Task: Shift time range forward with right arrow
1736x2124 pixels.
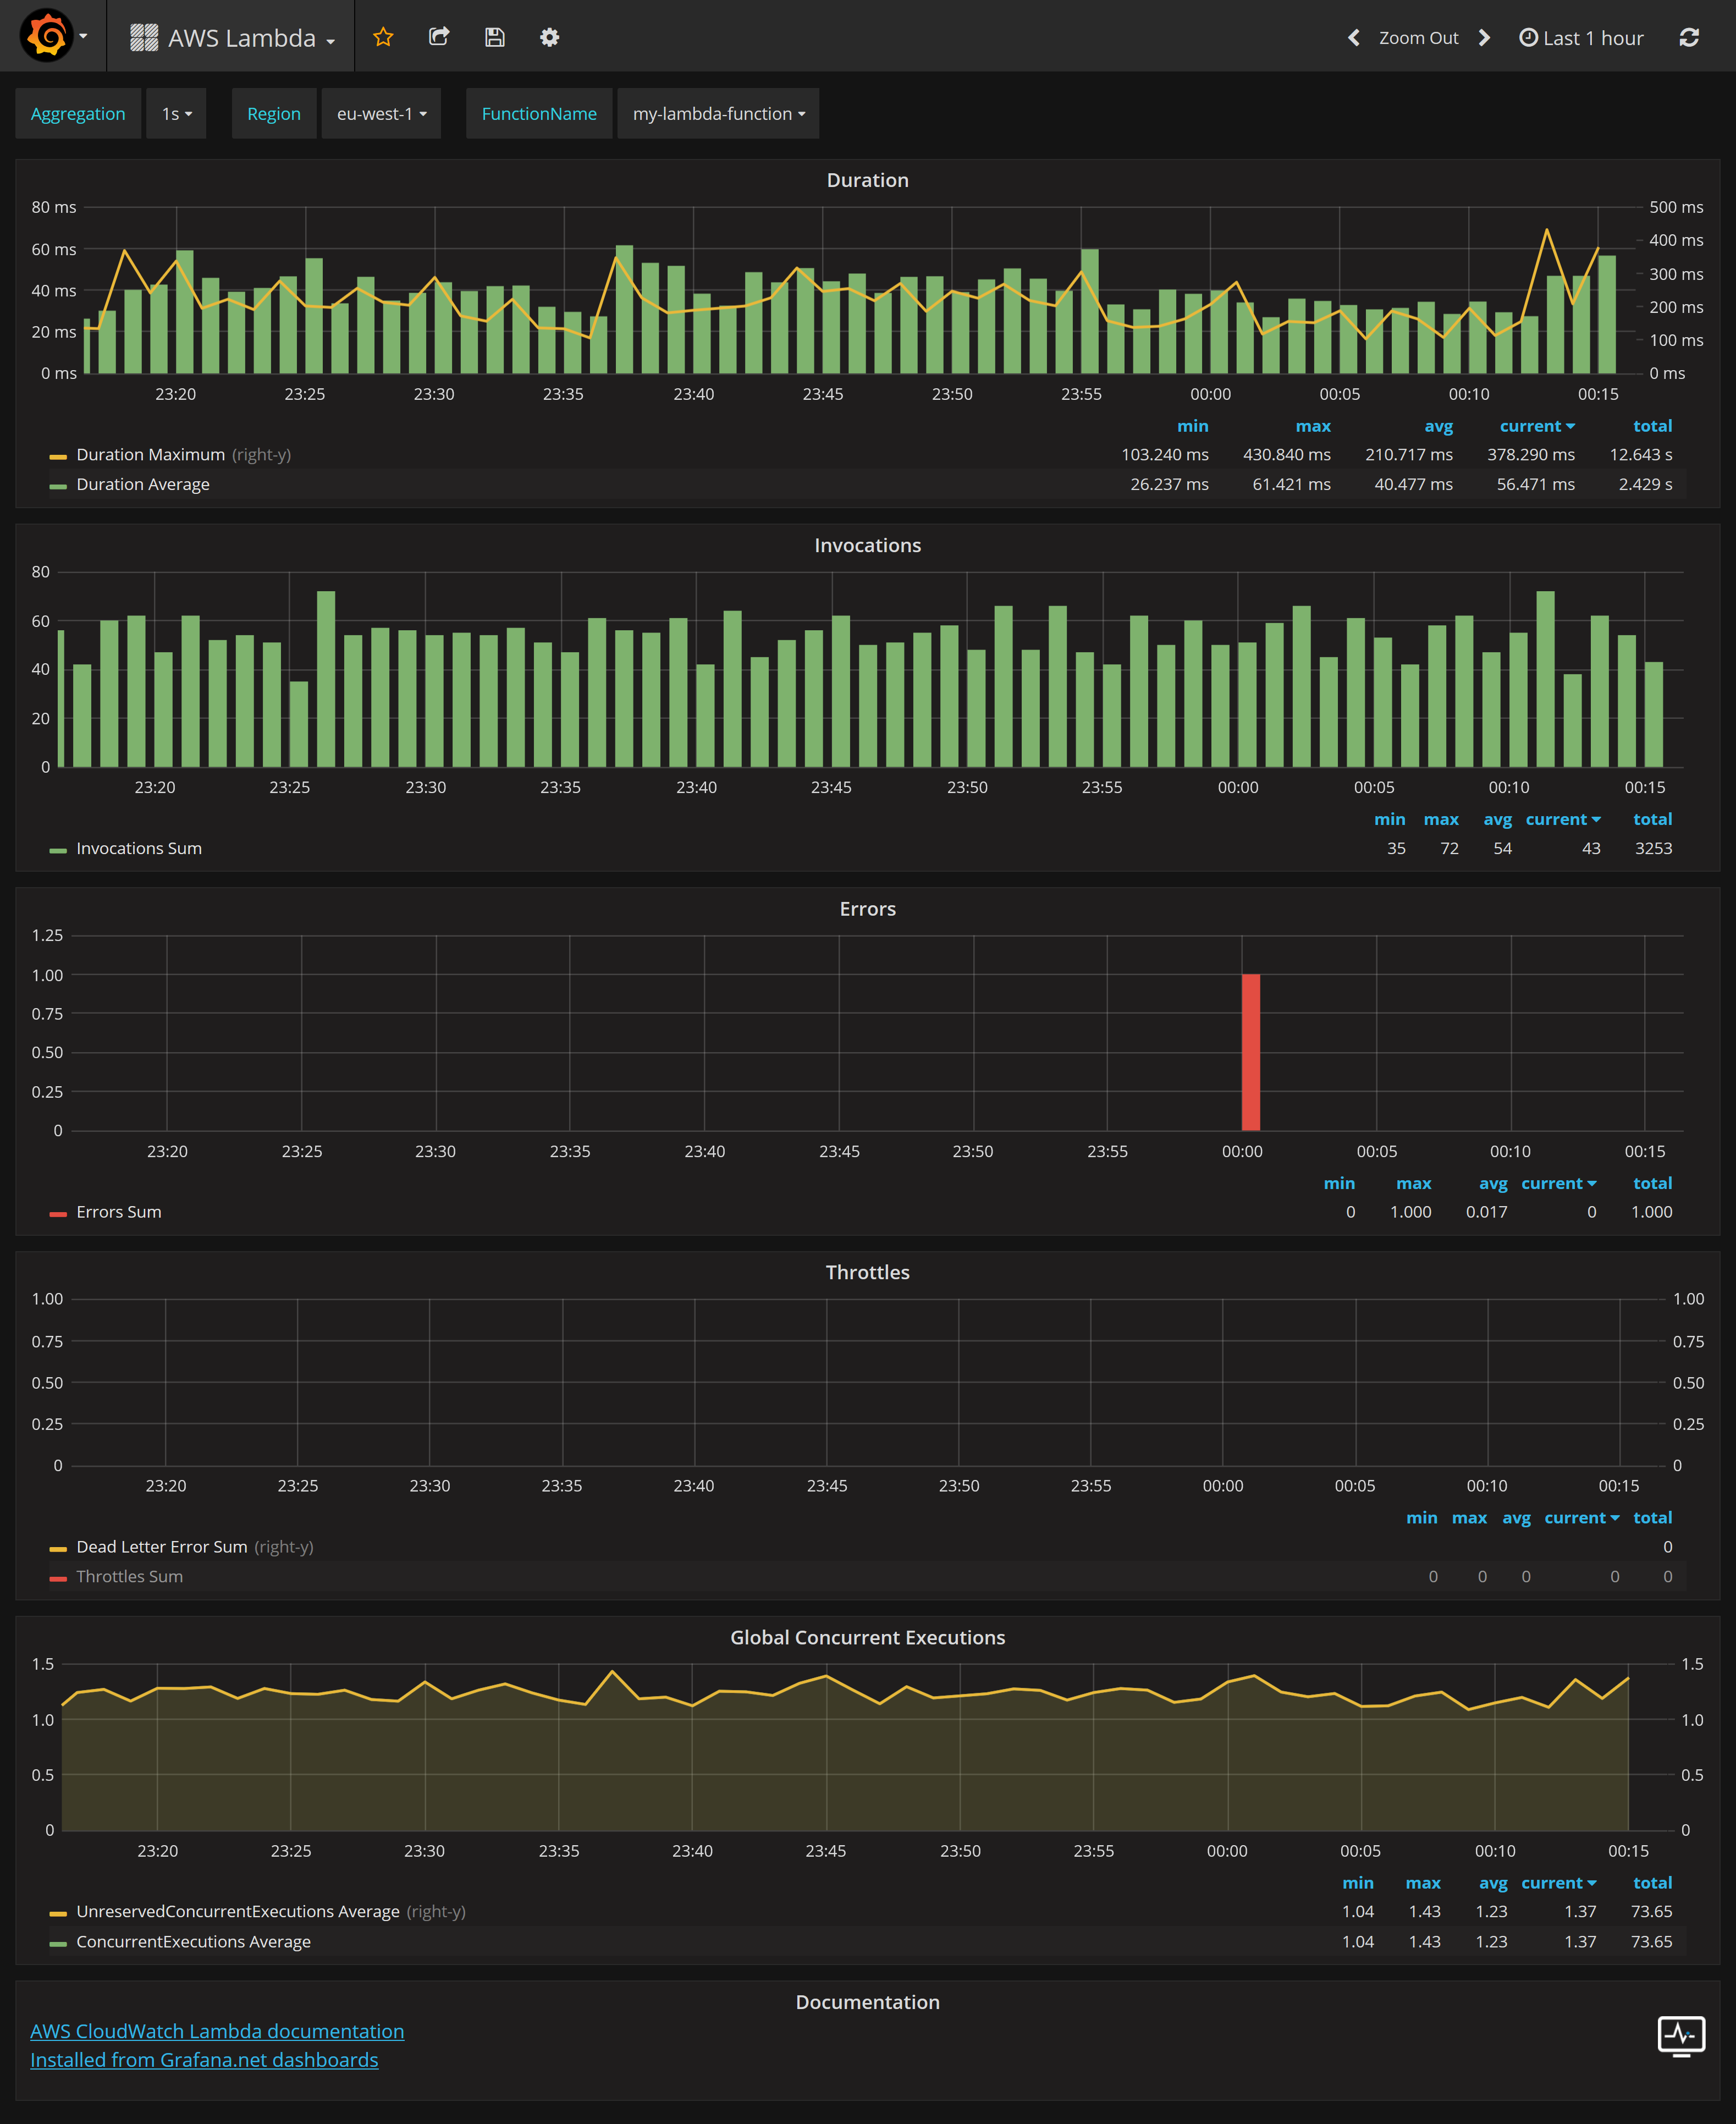Action: click(x=1485, y=38)
